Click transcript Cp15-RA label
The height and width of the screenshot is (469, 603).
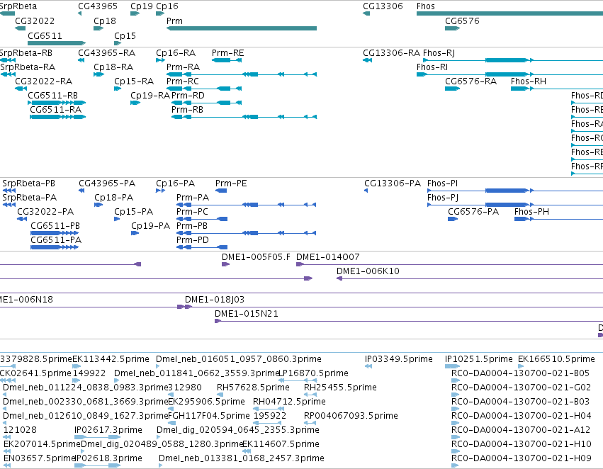tap(134, 81)
